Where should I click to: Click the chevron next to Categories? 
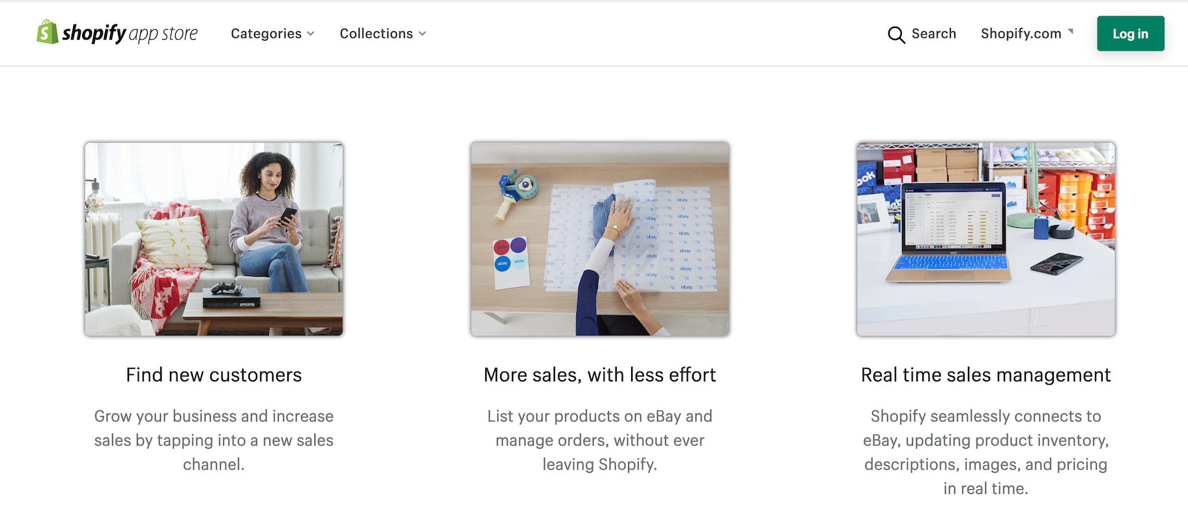point(311,34)
